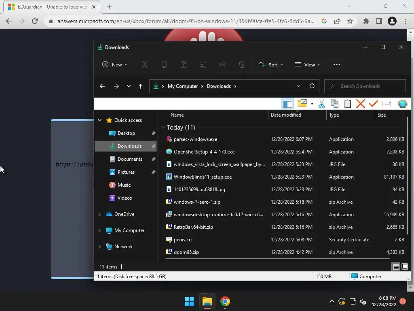Open the Sort dropdown
Viewport: 414px width, 311px height.
tap(271, 64)
